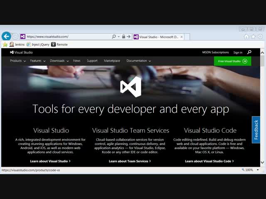This screenshot has width=266, height=199.
Task: Click the greyed Forward navigation button
Action: [15, 36]
